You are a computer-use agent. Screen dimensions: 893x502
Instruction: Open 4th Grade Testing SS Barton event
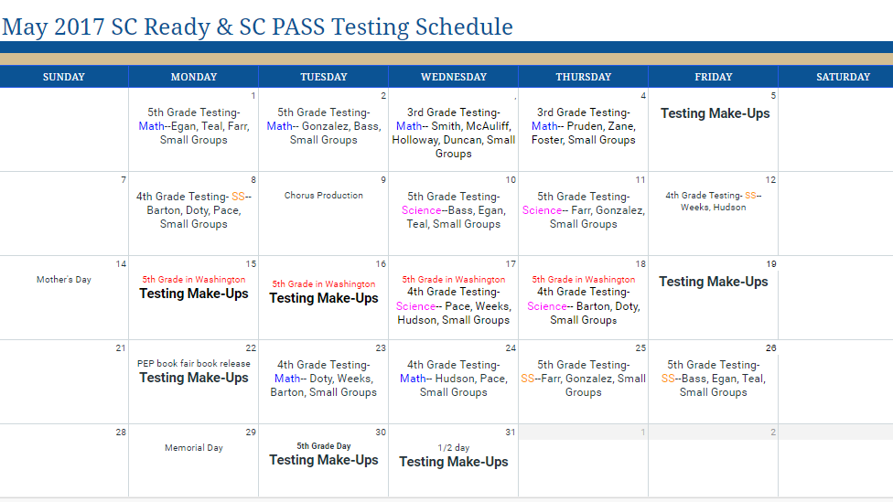point(194,210)
